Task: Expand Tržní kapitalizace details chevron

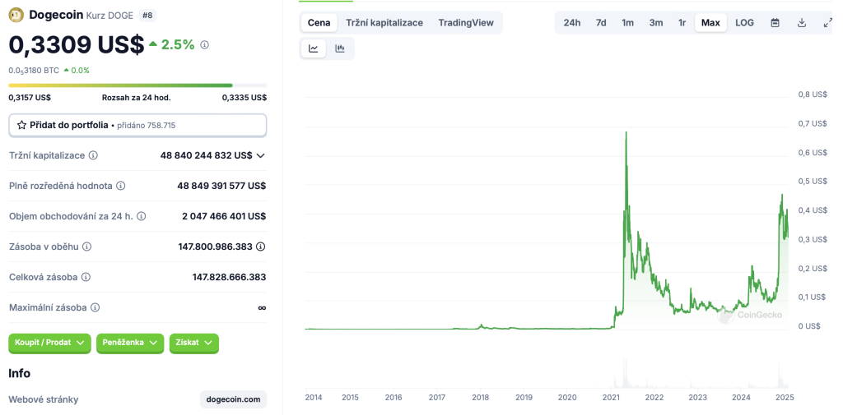Action: pyautogui.click(x=261, y=155)
